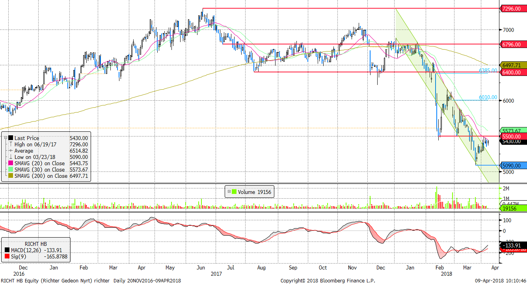Click the 5090.00 blue price tag on axis
Screen dimensions: 527x284
[512, 166]
